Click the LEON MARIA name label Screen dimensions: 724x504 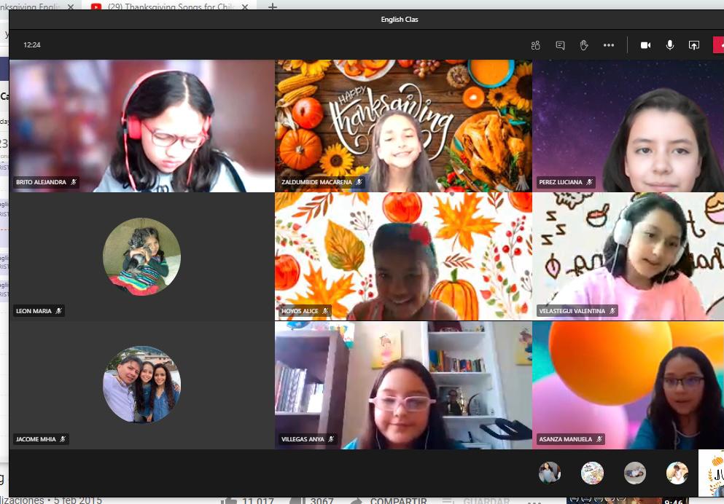[x=34, y=311]
